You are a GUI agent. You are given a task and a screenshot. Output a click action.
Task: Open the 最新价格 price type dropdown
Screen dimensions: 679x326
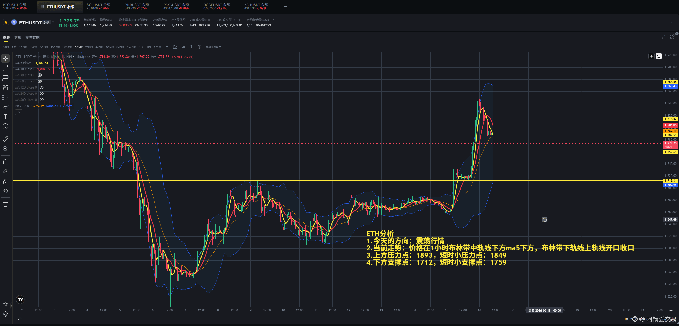coord(213,47)
